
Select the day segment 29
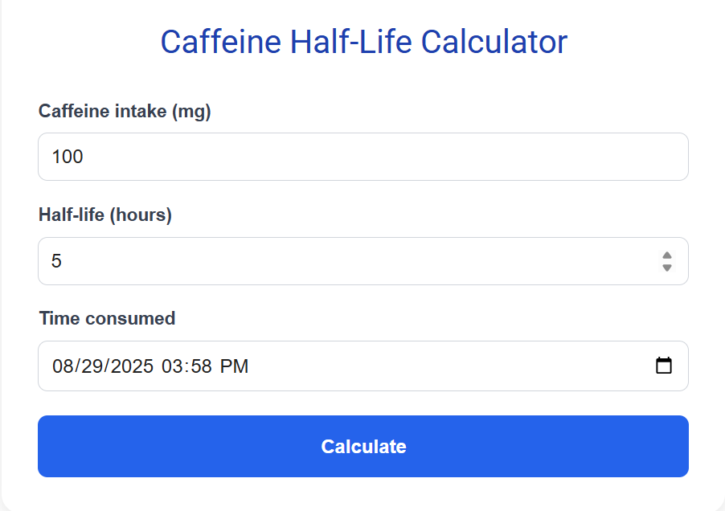coord(90,366)
